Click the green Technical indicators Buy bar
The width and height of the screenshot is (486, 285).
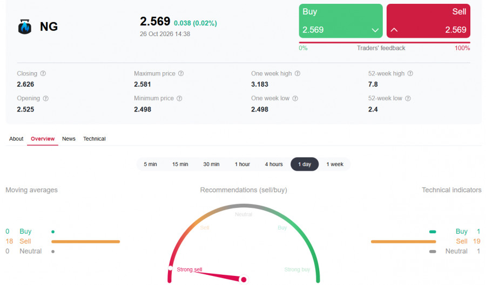(433, 232)
